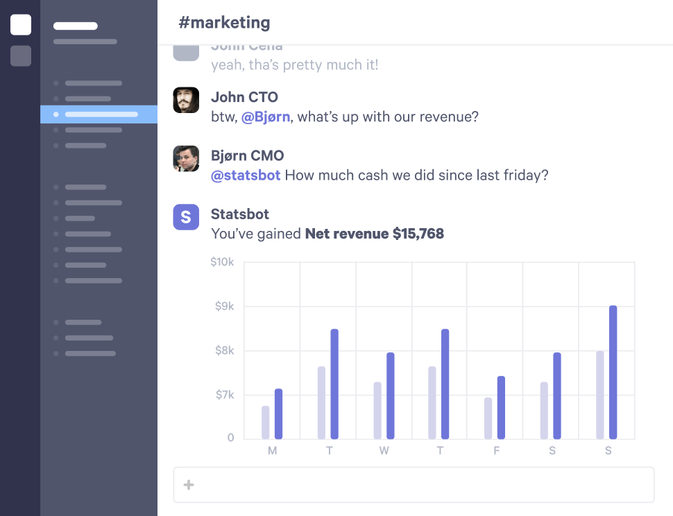Open the #marketing channel header
673x516 pixels.
pyautogui.click(x=224, y=23)
